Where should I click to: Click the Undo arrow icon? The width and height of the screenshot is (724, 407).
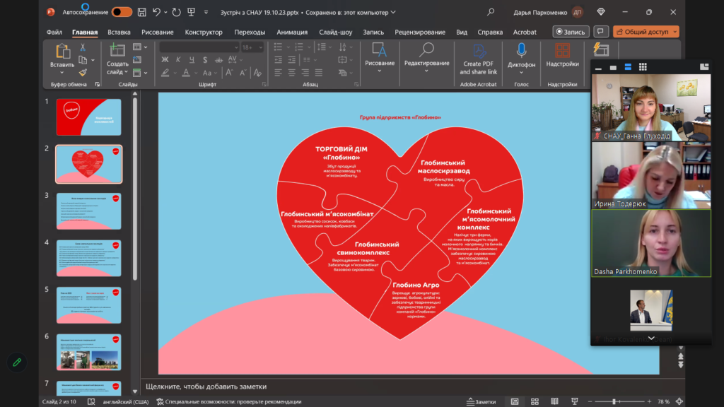[x=157, y=12]
